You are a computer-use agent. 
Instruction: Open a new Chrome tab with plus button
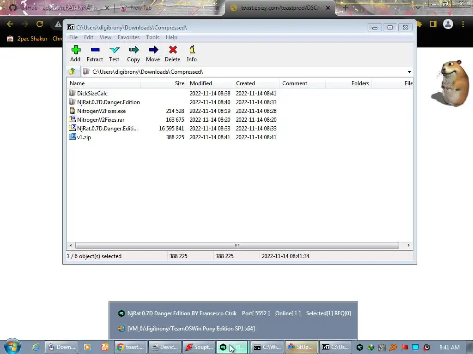tap(346, 8)
